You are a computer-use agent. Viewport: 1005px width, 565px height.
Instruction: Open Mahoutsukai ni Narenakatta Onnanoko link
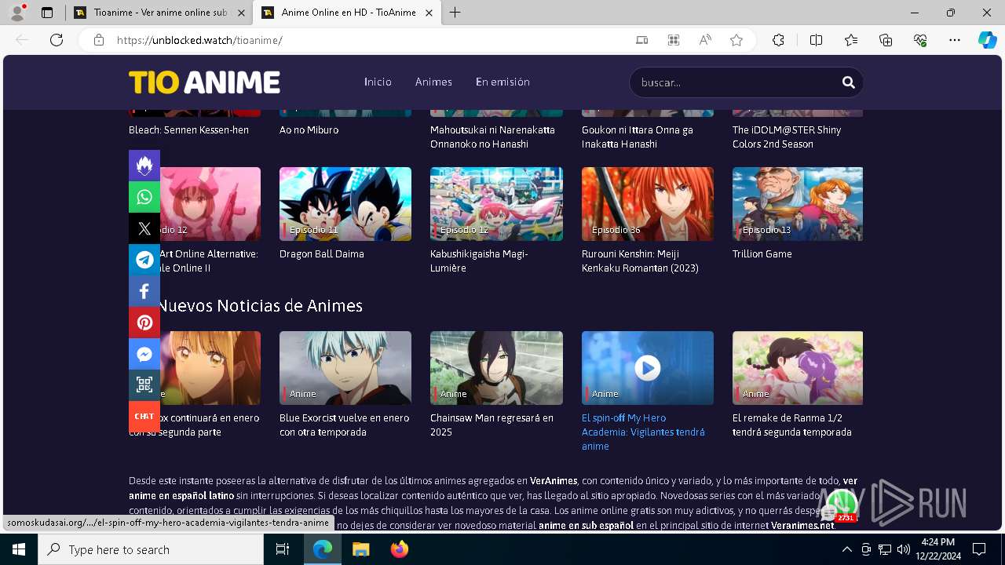click(x=492, y=137)
